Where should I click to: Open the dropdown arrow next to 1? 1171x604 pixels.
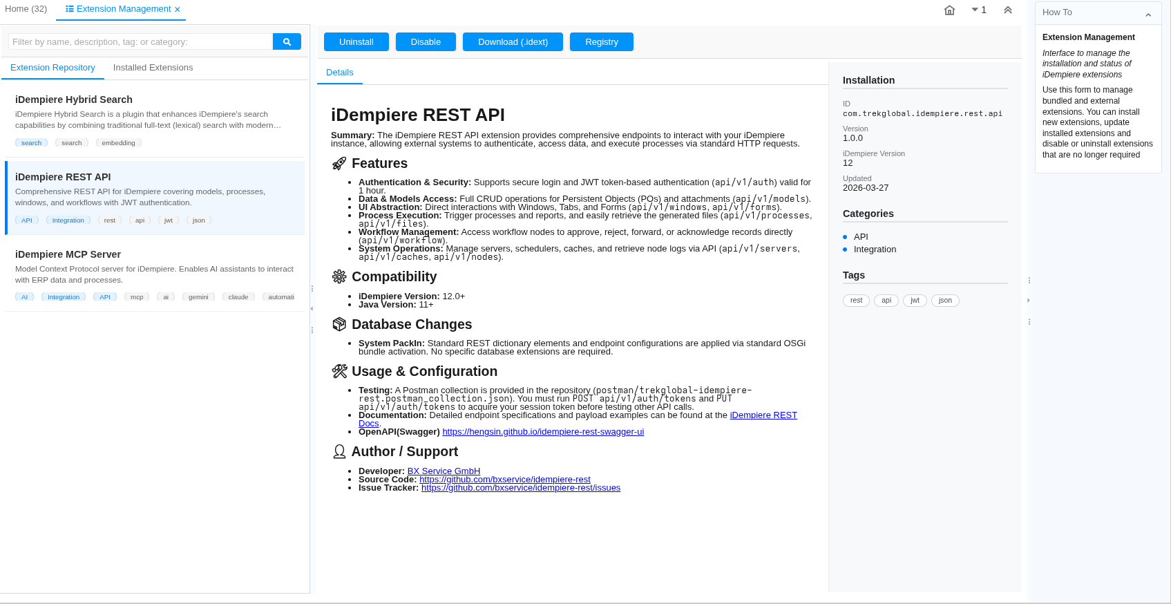[975, 10]
